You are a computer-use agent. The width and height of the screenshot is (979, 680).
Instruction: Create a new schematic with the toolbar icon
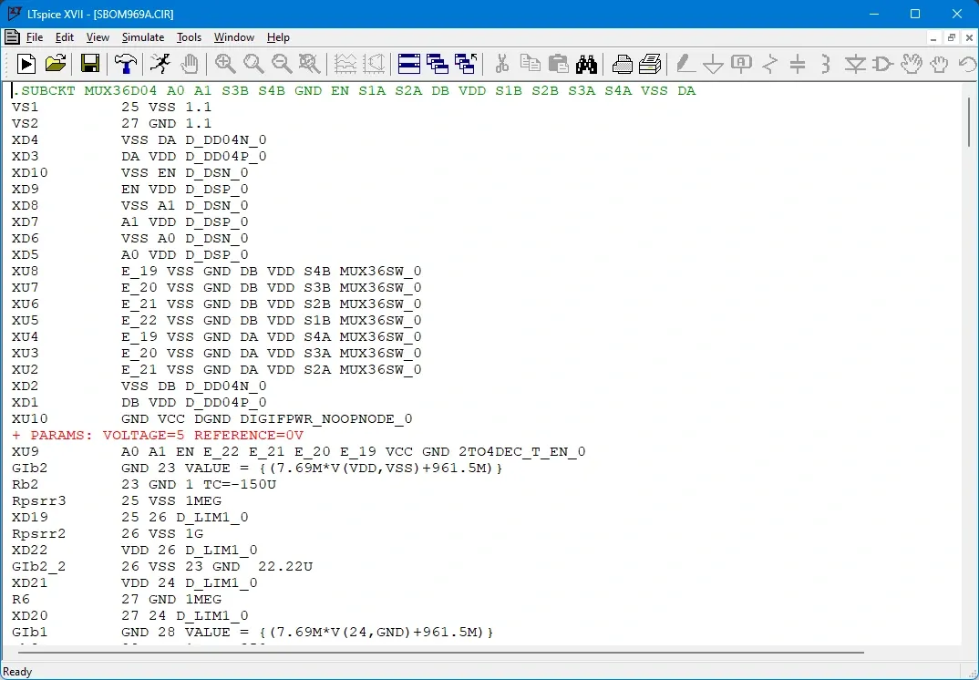click(26, 64)
